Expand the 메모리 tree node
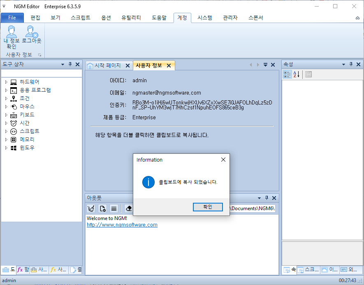This screenshot has height=285, width=364. tap(6, 139)
